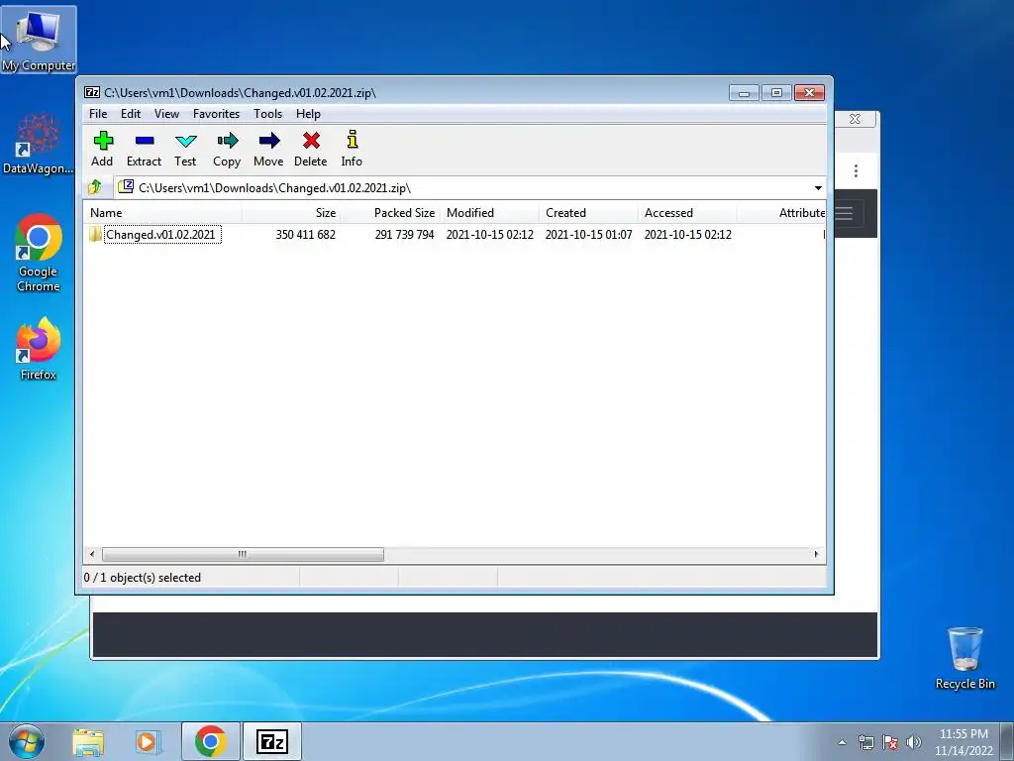Viewport: 1014px width, 761px height.
Task: Minimize the 7-Zip window
Action: (x=745, y=93)
